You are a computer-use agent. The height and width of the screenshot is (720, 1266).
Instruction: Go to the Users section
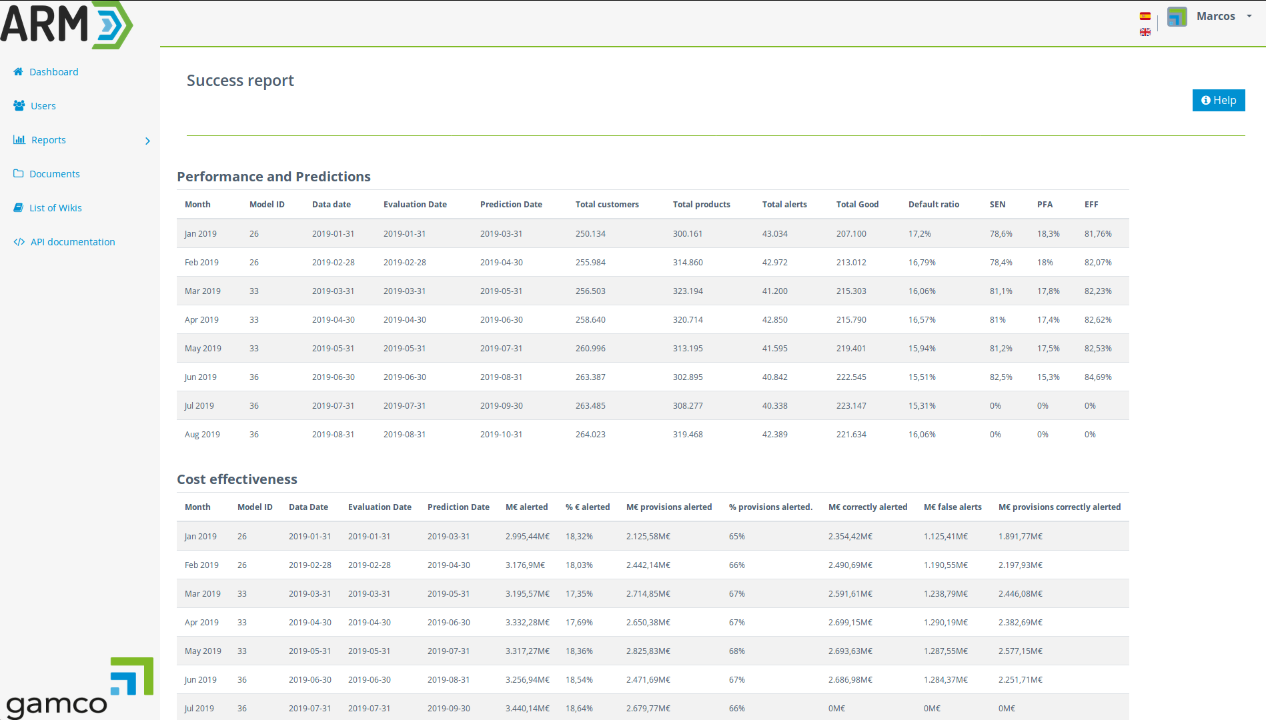pyautogui.click(x=43, y=106)
